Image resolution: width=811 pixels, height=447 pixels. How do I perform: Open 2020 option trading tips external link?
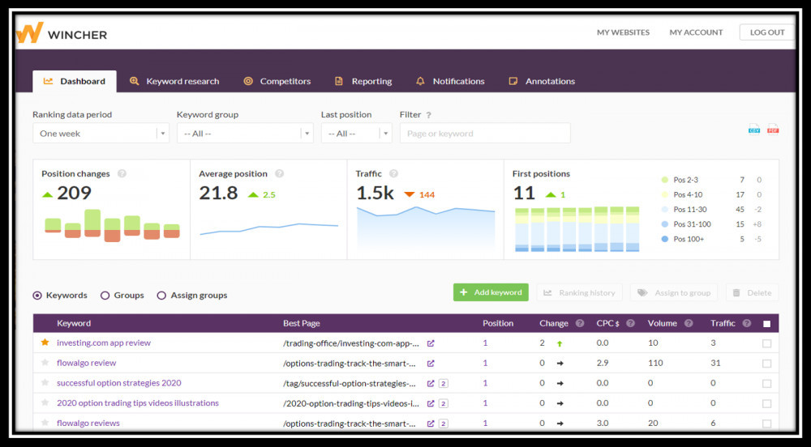click(431, 403)
